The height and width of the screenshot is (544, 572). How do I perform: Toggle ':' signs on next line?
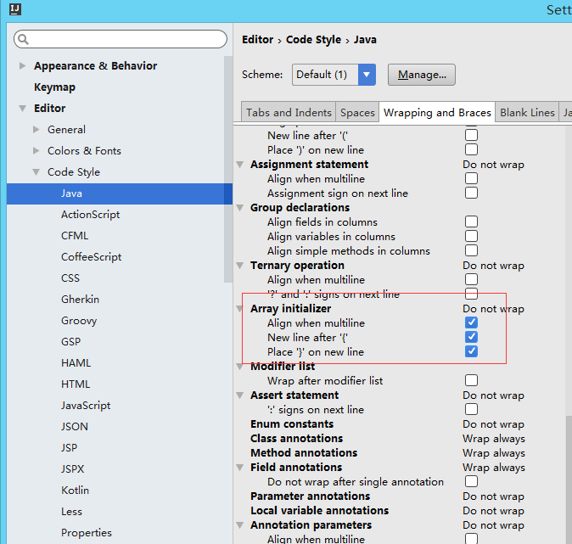471,409
